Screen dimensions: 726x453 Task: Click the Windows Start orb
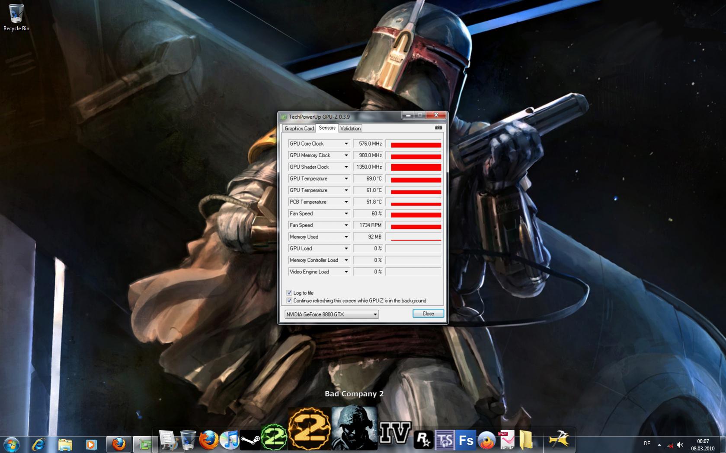click(x=11, y=444)
